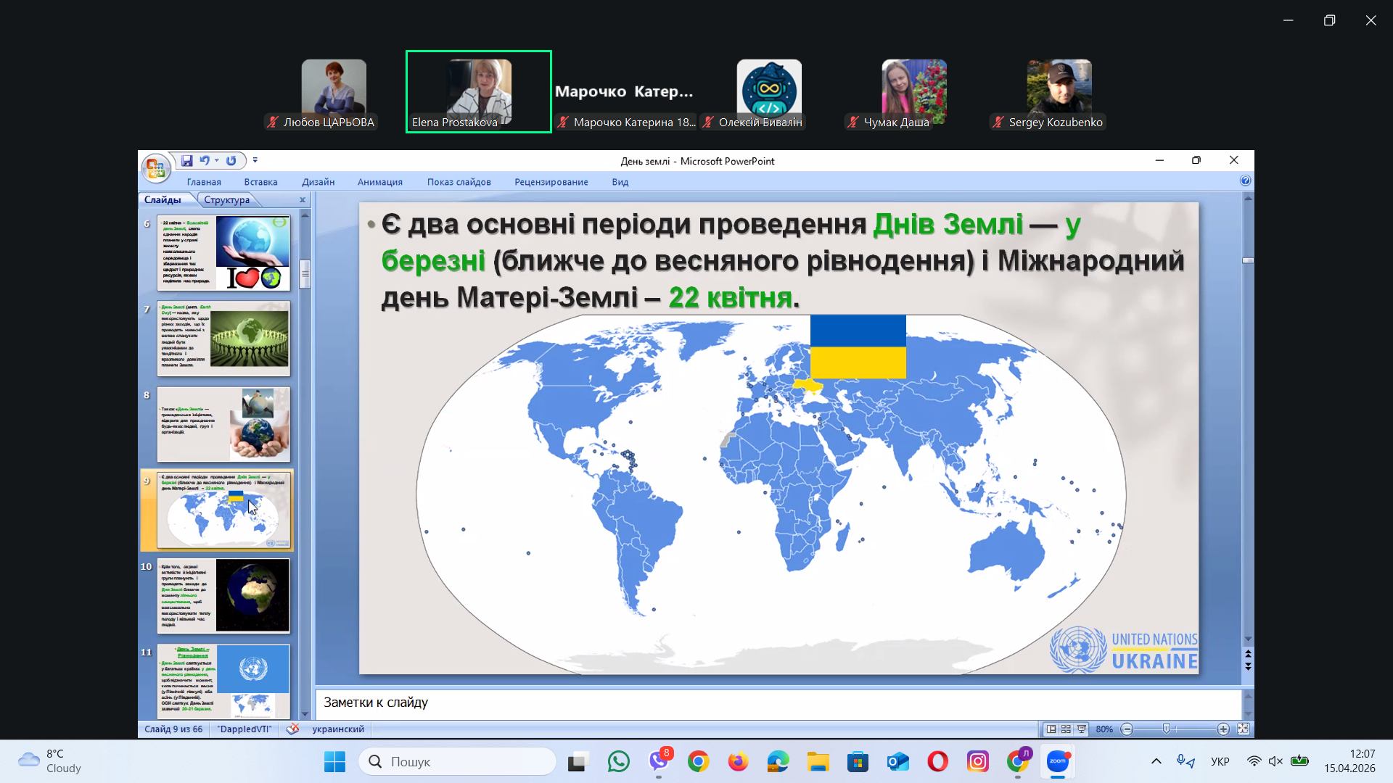Click the 80% zoom level button
Screen dimensions: 1393x783
(x=1104, y=729)
